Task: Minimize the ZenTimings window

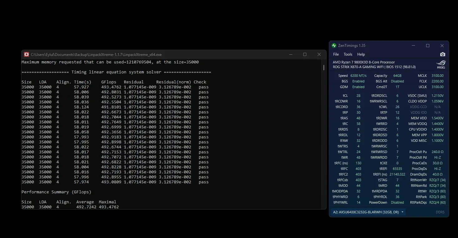Action: pyautogui.click(x=413, y=46)
